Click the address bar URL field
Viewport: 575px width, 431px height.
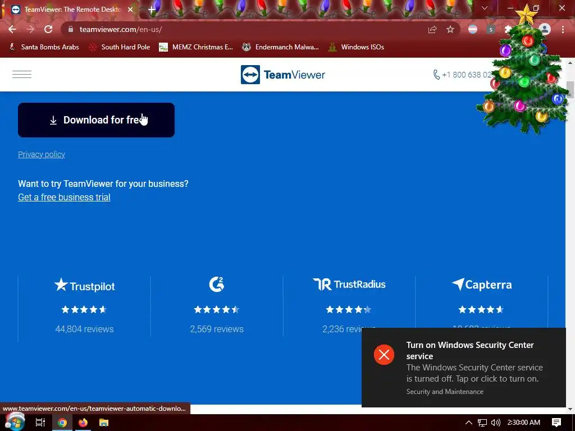click(x=242, y=29)
